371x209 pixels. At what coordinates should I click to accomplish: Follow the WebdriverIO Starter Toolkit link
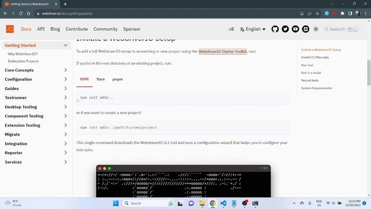223,52
